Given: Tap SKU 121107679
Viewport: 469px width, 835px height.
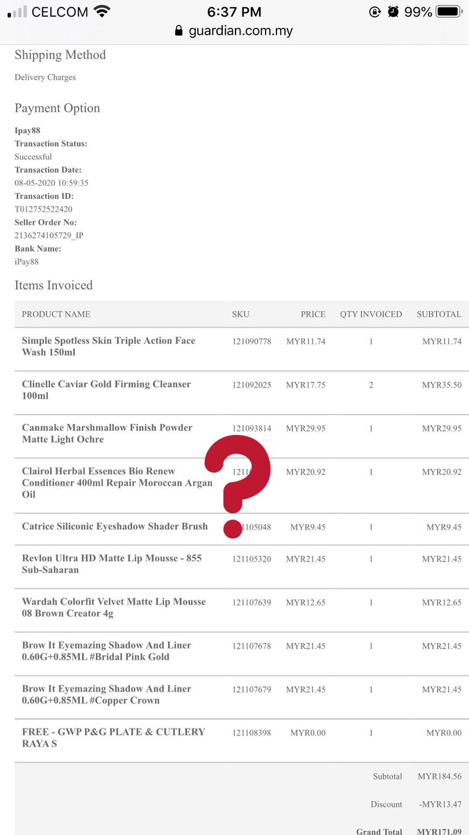Looking at the screenshot, I should click(x=252, y=690).
